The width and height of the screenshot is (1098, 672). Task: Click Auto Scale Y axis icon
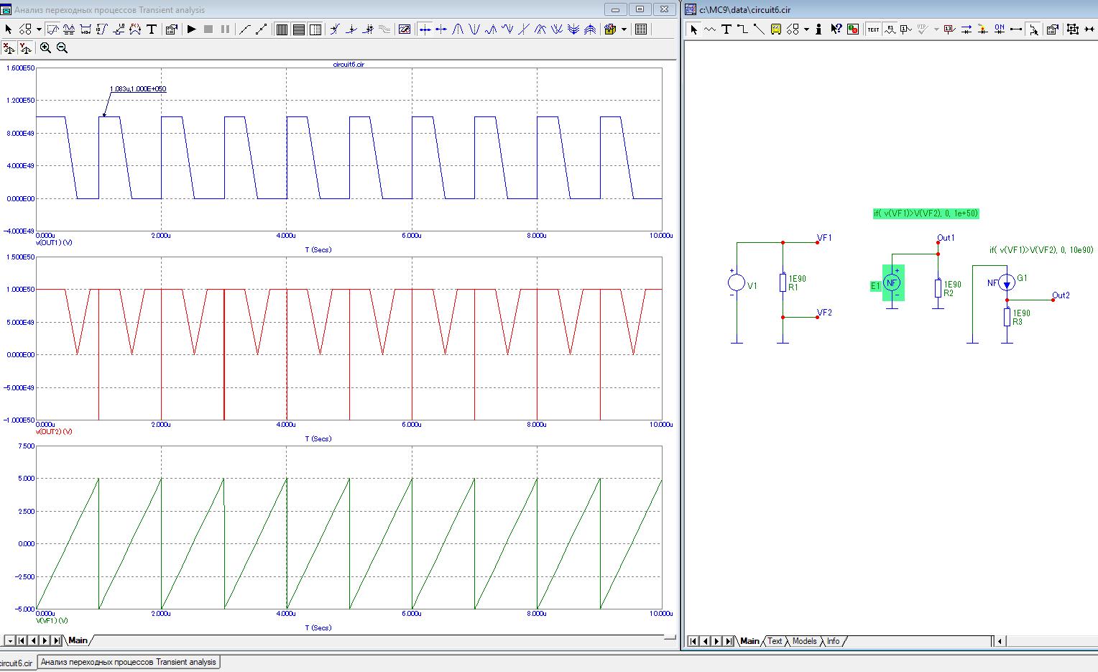tap(26, 48)
